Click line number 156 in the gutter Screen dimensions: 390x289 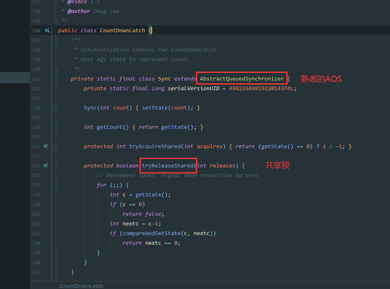[x=36, y=31]
